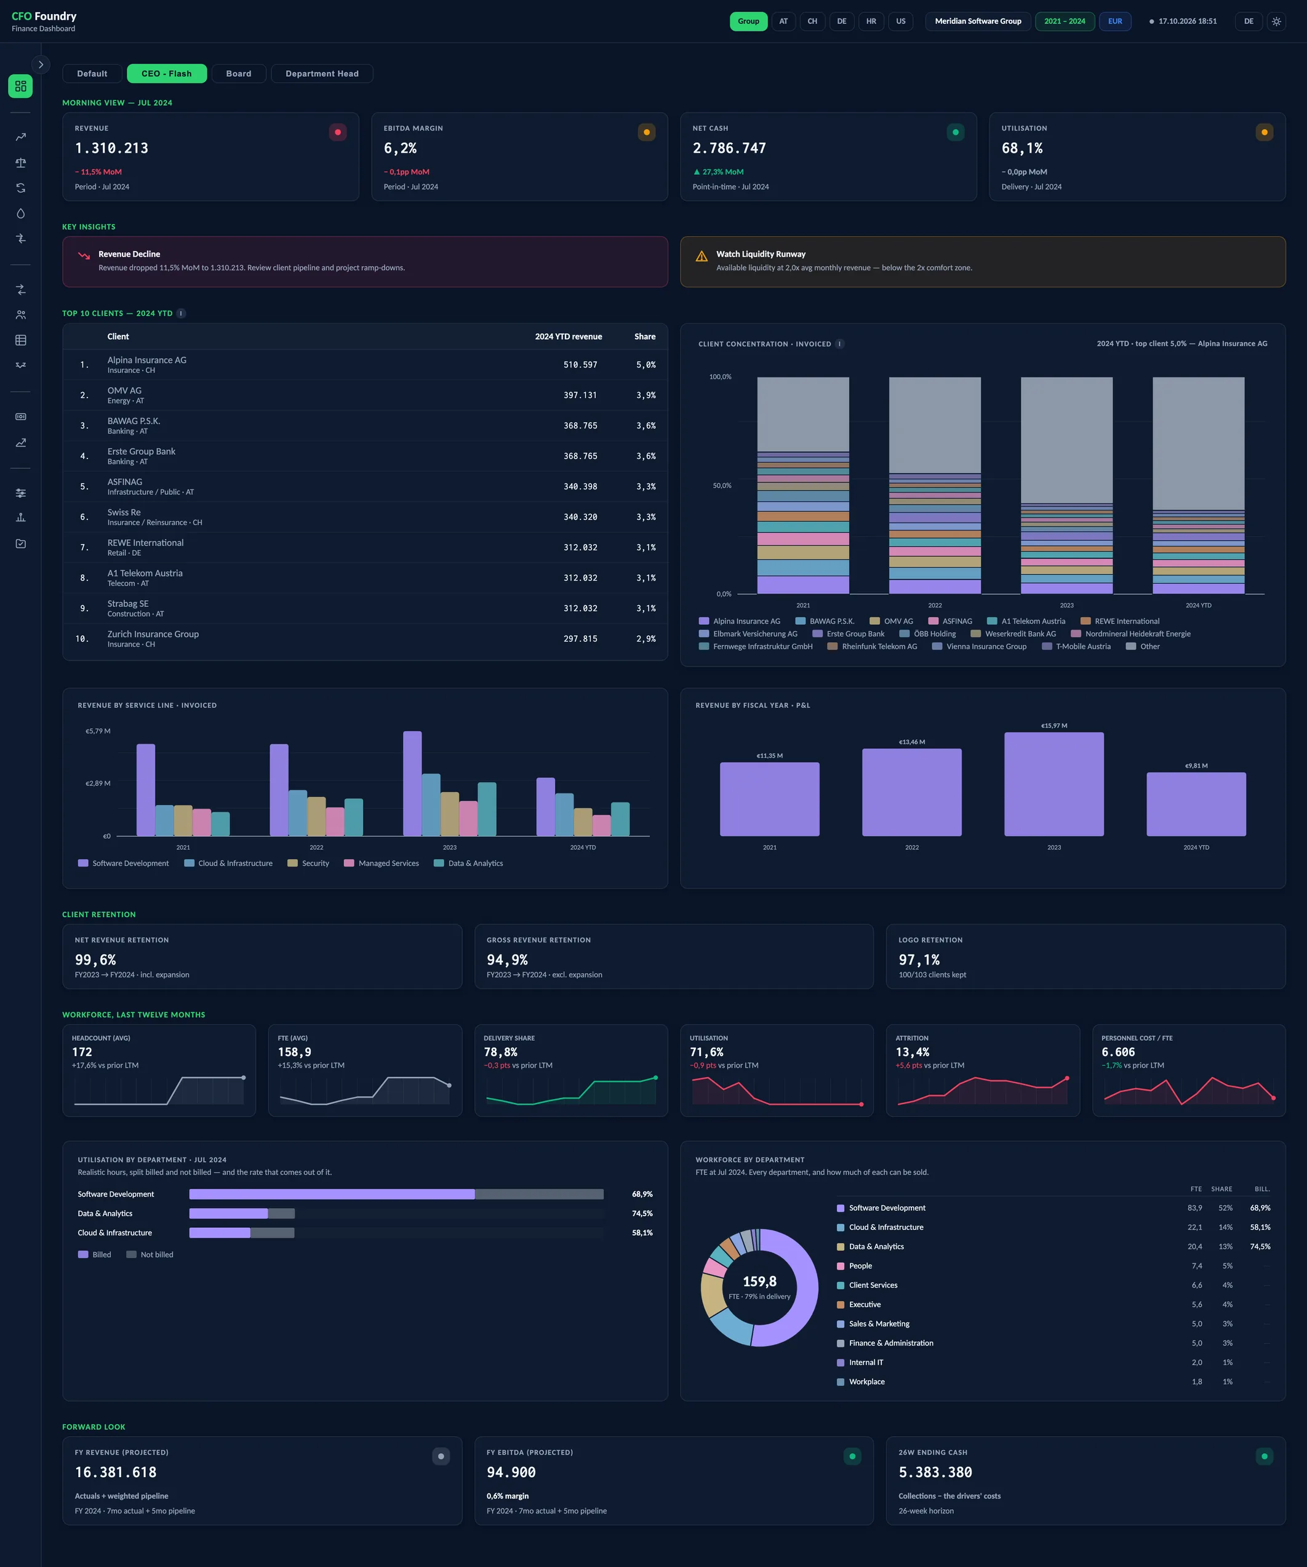This screenshot has height=1567, width=1307.
Task: Toggle the HR entity filter
Action: click(x=871, y=21)
